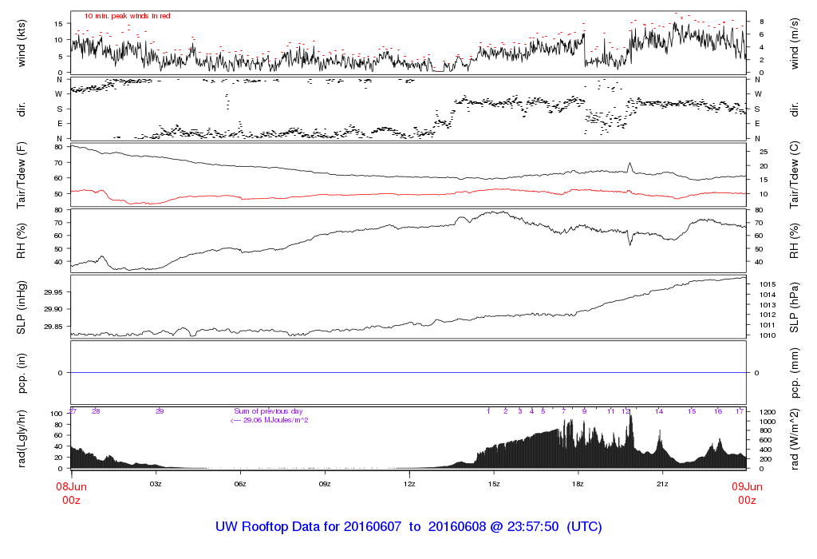Select the 'SLP (hPa)' axis label
Screen dimensions: 817x559
tap(794, 307)
